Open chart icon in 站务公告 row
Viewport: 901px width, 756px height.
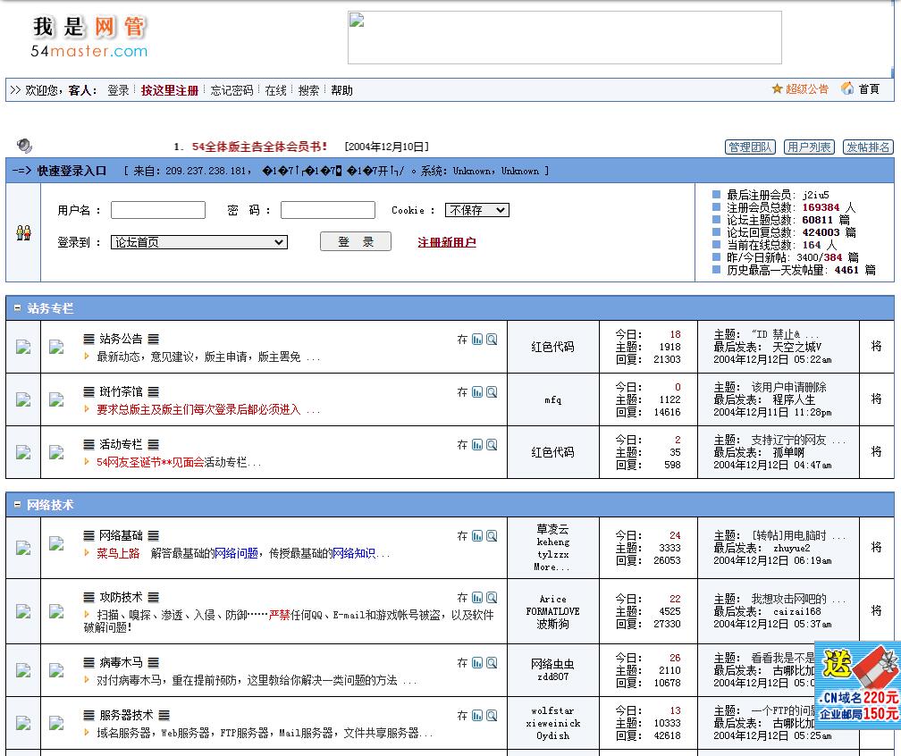477,340
